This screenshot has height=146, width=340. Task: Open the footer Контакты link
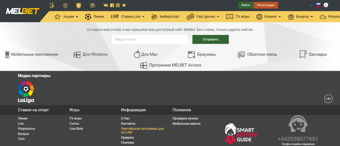click(x=128, y=124)
